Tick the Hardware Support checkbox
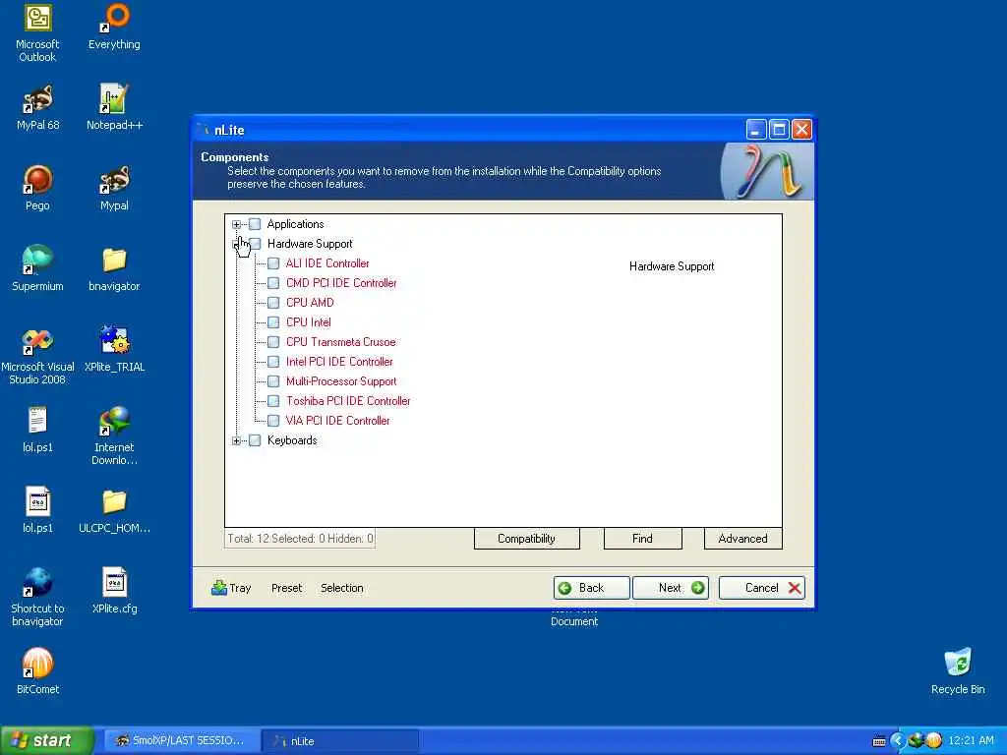Viewport: 1007px width, 755px height. click(255, 244)
